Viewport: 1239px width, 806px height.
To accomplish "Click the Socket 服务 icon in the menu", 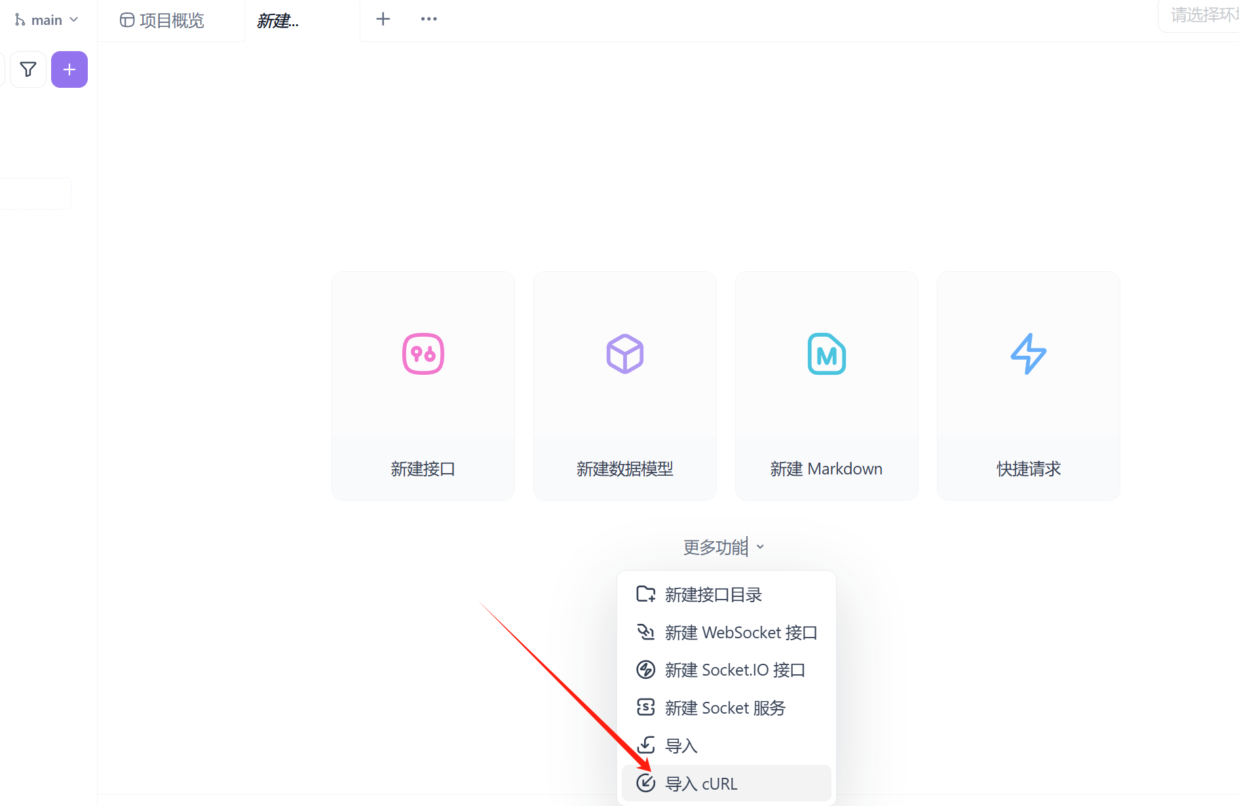I will click(x=646, y=707).
